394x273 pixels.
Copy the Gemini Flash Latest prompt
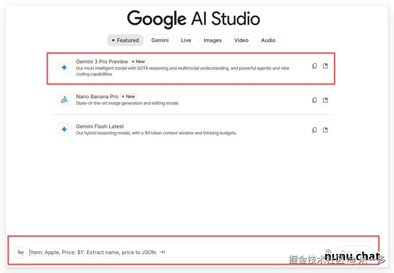pyautogui.click(x=314, y=130)
